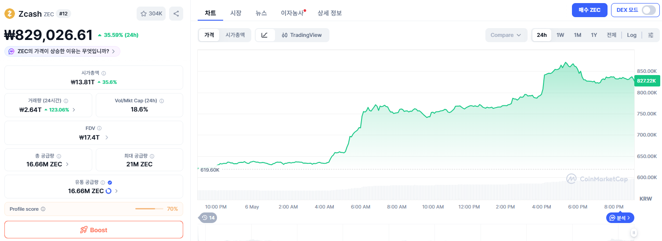The width and height of the screenshot is (662, 241).
Task: Expand the 거래량 ₩2.64T chevron
Action: click(74, 110)
